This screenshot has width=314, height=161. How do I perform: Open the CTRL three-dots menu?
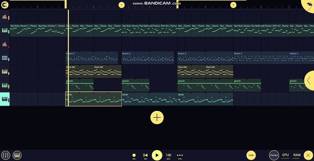pos(180,156)
